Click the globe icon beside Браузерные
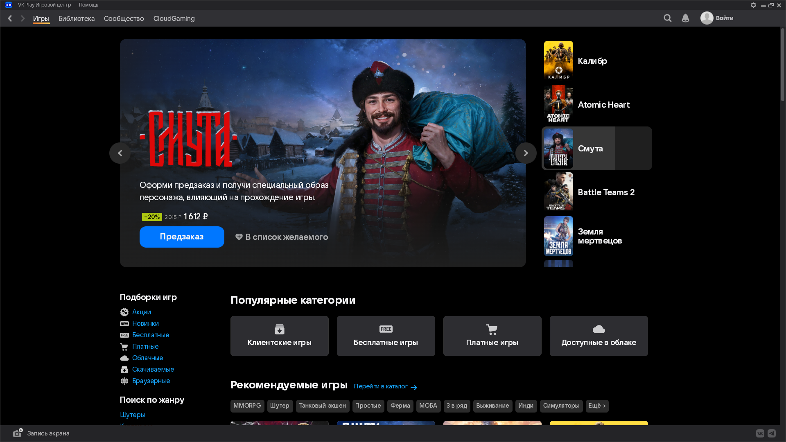 124,381
